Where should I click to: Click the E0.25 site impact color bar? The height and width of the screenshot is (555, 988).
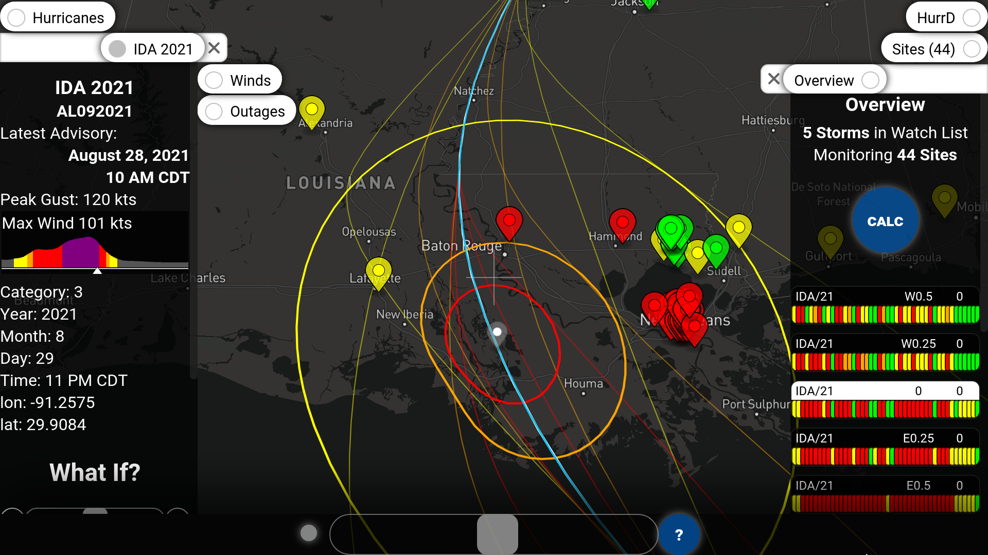[x=885, y=456]
